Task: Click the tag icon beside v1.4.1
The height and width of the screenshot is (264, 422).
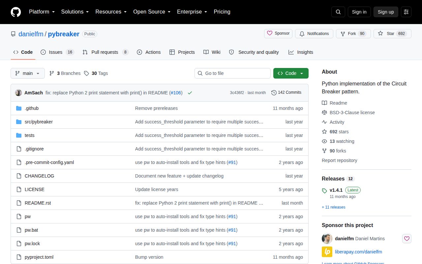Action: click(324, 190)
